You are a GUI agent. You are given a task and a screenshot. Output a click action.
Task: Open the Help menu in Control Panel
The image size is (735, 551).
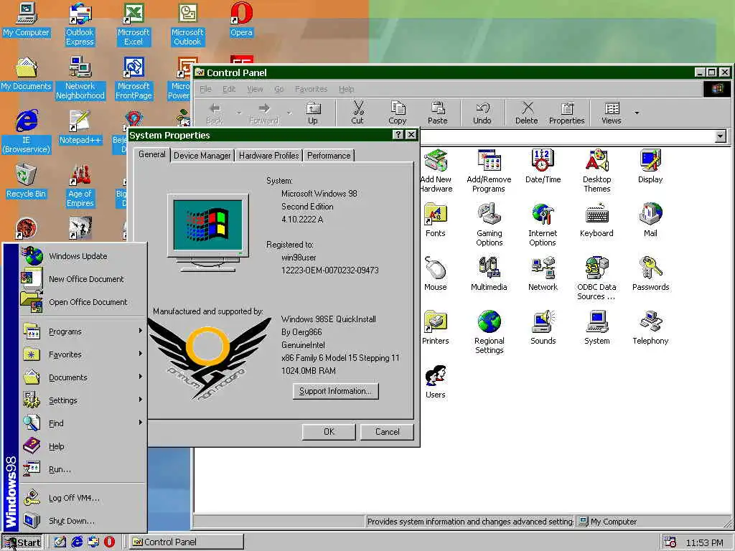click(x=347, y=89)
